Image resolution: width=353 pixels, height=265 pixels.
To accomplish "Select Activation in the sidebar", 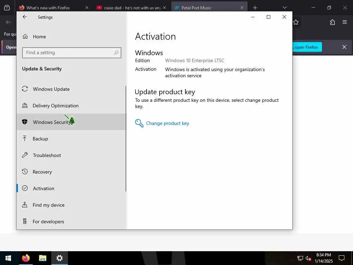I will [x=71, y=188].
